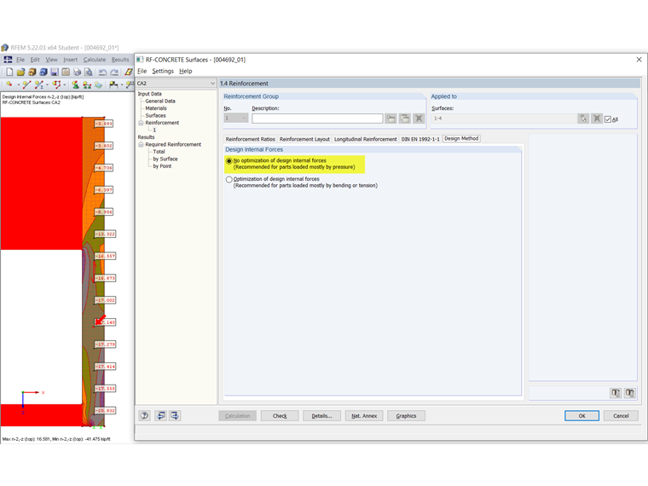The image size is (648, 486).
Task: Open the CA2 case dropdown
Action: pos(212,83)
